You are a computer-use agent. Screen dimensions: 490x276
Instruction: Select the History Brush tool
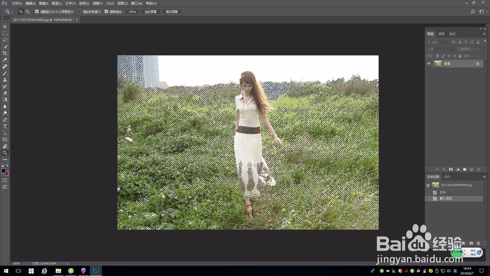point(5,86)
